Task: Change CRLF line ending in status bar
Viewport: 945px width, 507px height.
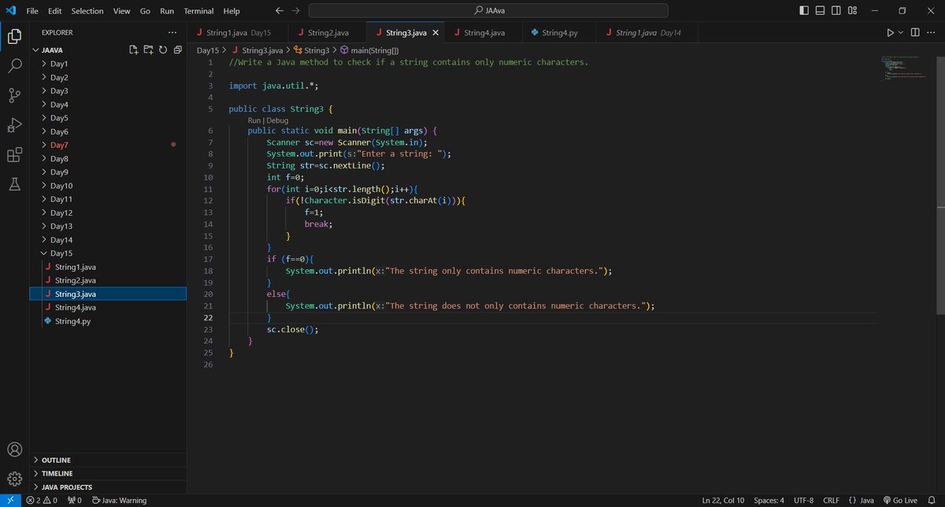Action: tap(832, 500)
